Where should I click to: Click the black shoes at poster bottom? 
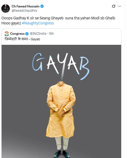(x=62, y=154)
